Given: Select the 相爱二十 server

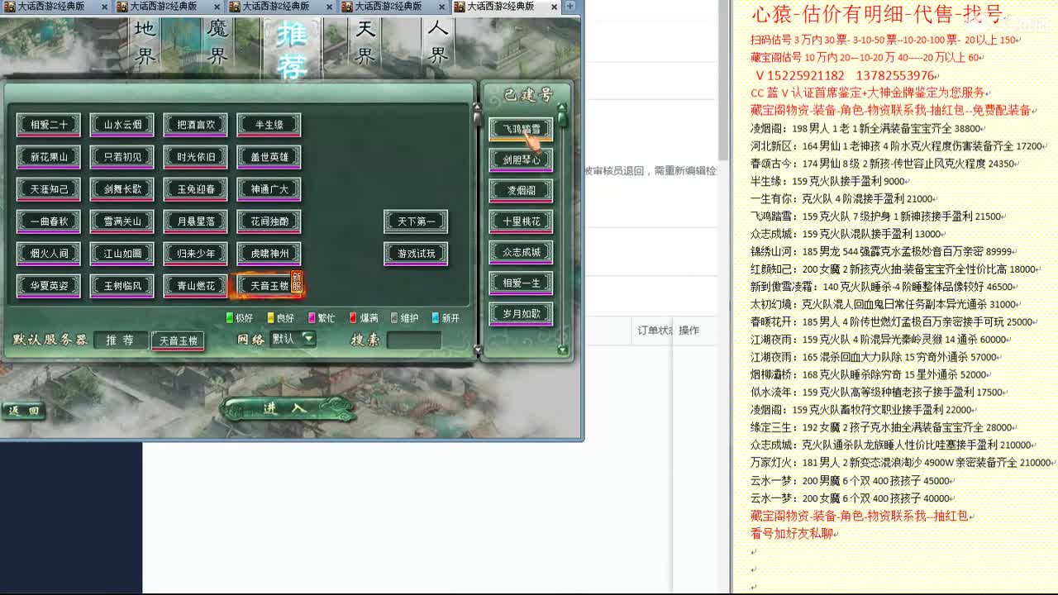Looking at the screenshot, I should click(49, 125).
